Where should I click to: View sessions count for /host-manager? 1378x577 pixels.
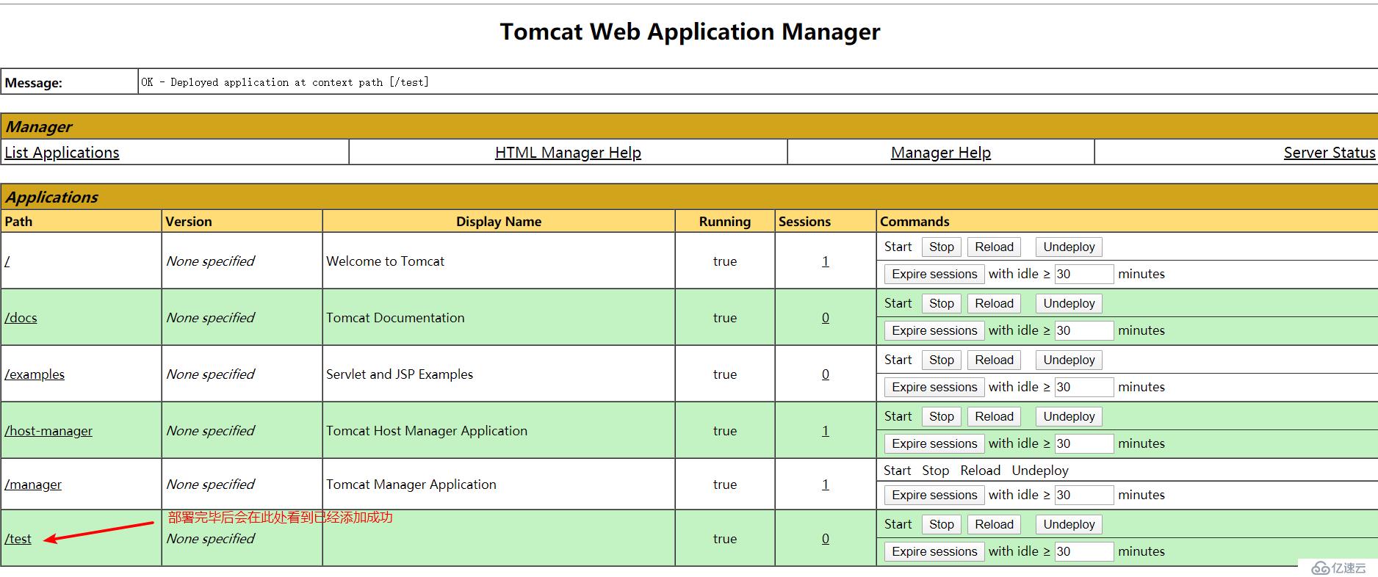[826, 431]
